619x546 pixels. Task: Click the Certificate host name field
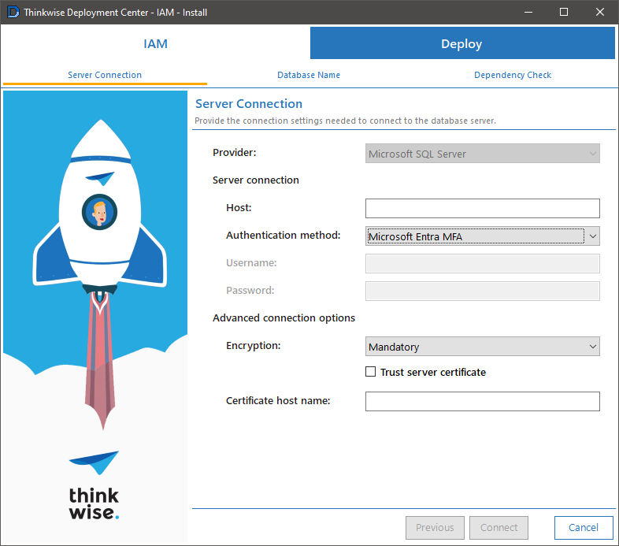[x=483, y=401]
